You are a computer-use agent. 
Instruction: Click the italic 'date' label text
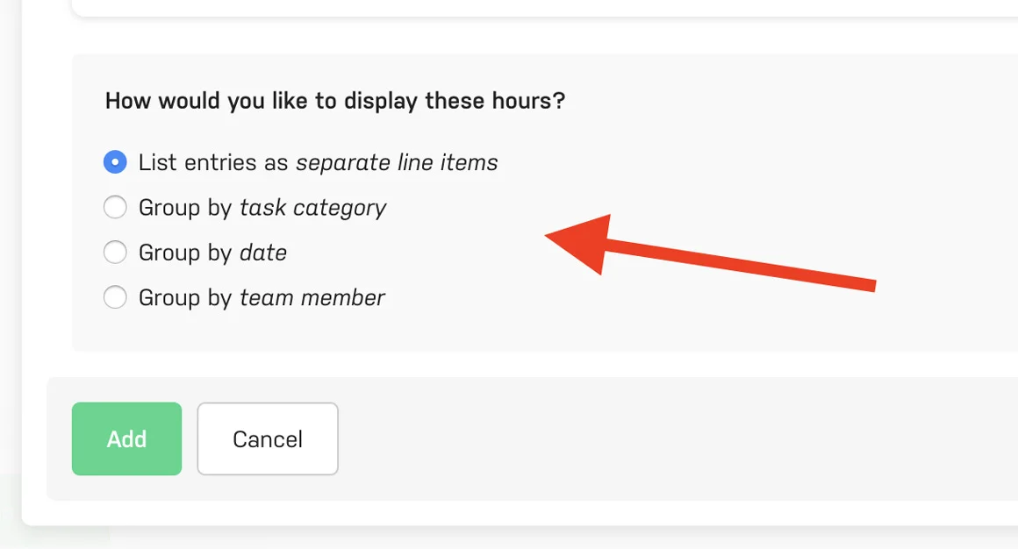(x=263, y=253)
